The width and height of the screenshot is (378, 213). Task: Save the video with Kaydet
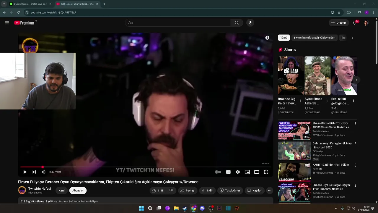coord(254,191)
